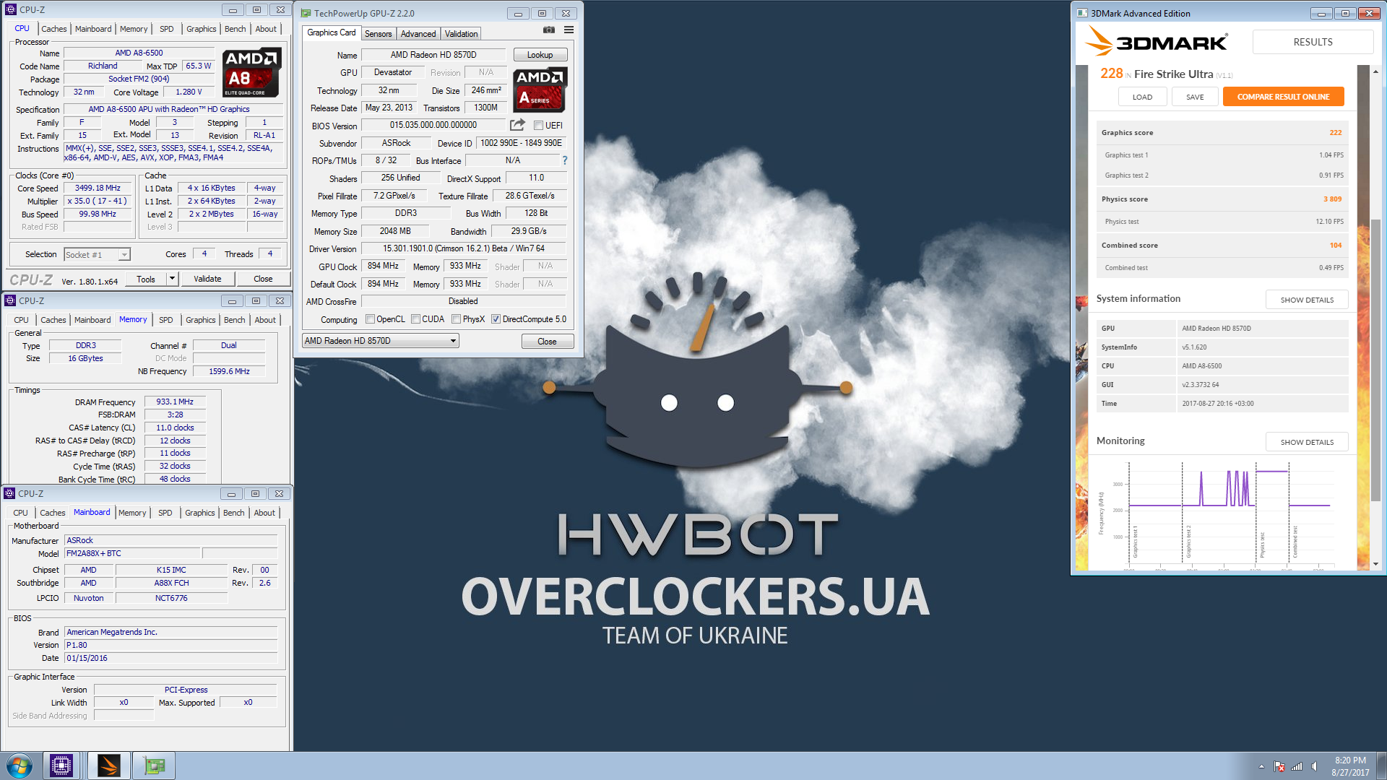This screenshot has width=1387, height=780.
Task: Open the Advanced tab in GPU-Z
Action: pyautogui.click(x=418, y=34)
